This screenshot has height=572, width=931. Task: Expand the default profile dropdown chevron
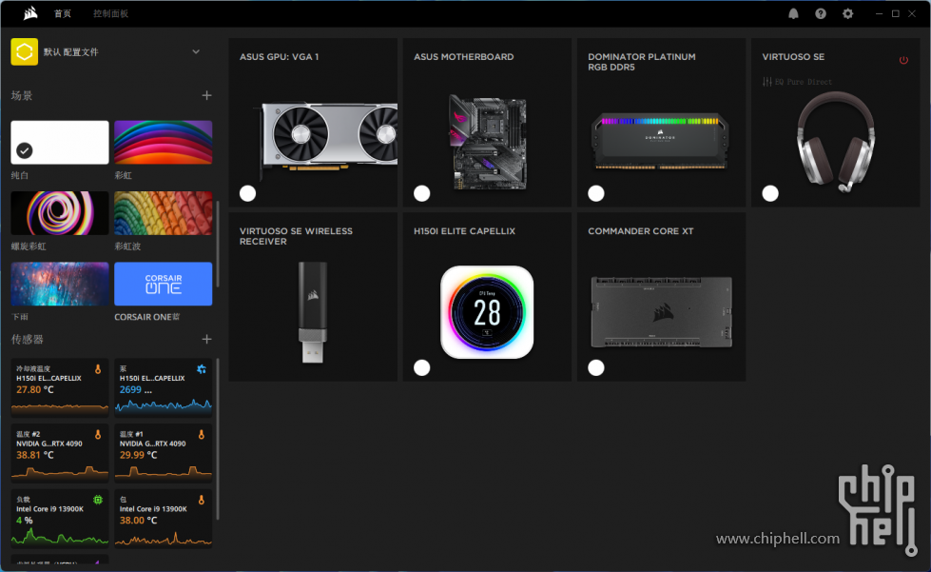[196, 51]
